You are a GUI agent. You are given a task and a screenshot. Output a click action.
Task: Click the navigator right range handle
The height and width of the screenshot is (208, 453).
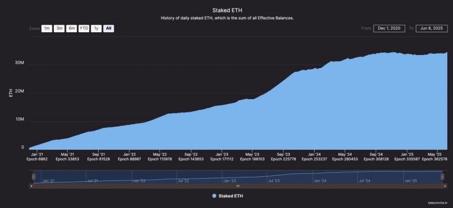(x=442, y=176)
